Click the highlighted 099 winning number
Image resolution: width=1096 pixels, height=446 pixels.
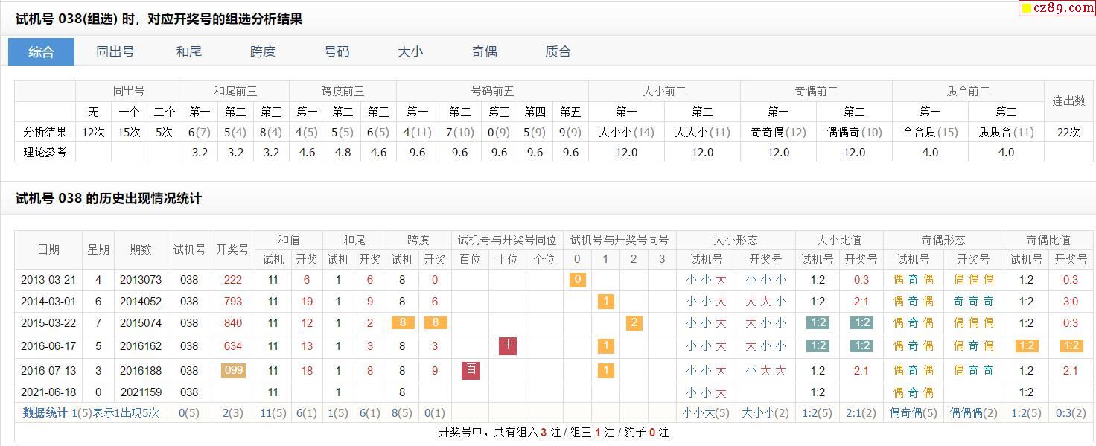click(x=232, y=370)
